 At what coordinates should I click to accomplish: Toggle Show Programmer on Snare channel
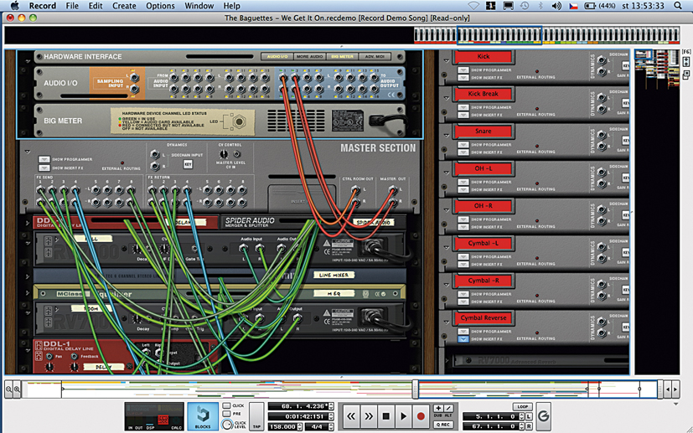coord(463,145)
